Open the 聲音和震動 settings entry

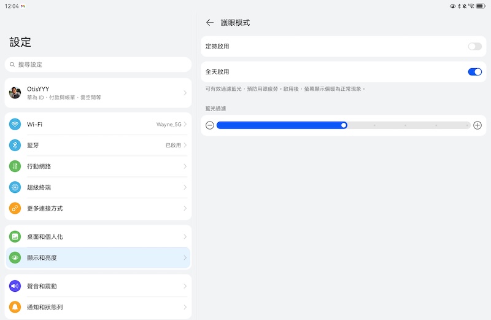tap(98, 286)
